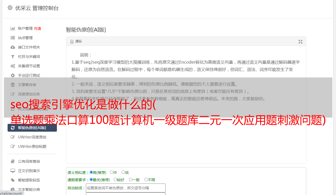Click the filter funnel icon for 栏目与关键词
The image size is (336, 195).
click(x=13, y=57)
